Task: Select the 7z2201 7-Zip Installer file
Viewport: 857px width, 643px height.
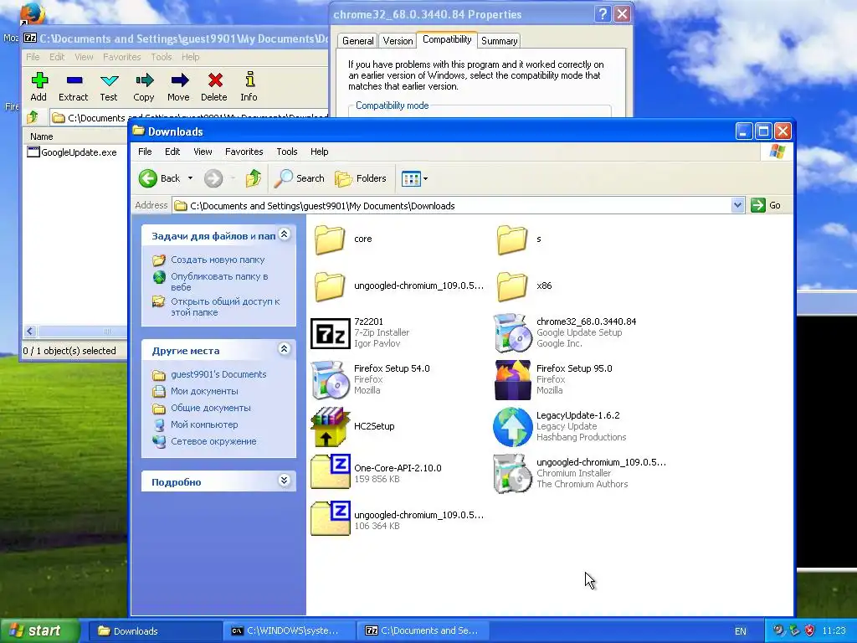Action: pyautogui.click(x=361, y=332)
